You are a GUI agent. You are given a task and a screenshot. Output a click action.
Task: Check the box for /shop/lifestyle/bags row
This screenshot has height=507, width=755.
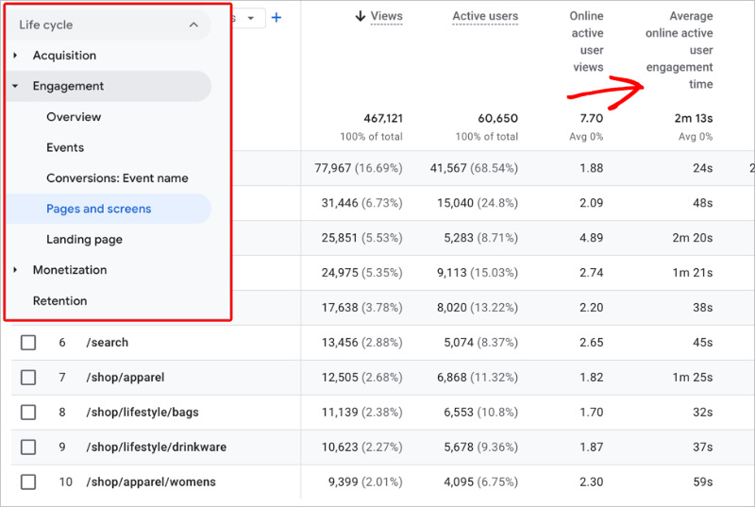pyautogui.click(x=28, y=413)
